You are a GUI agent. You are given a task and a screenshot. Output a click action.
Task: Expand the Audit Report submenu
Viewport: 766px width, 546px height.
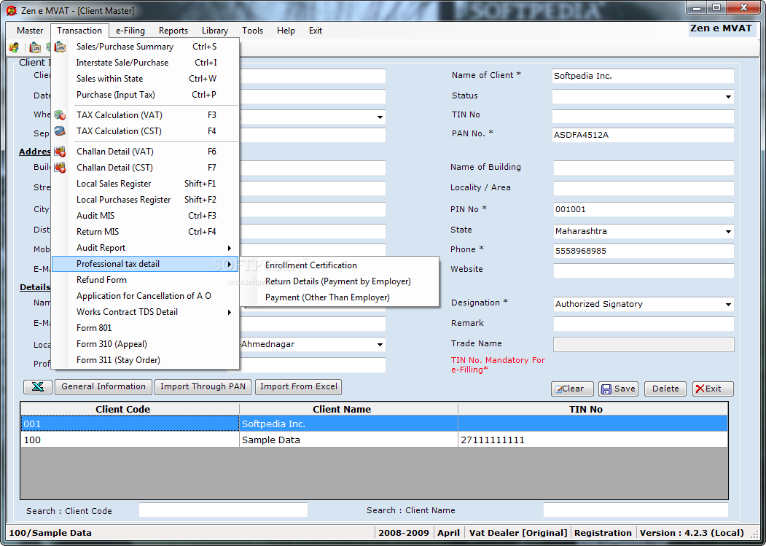[x=145, y=248]
